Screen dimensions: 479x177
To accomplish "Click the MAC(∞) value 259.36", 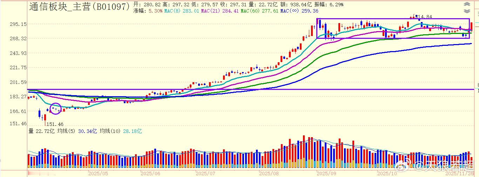I will 310,11.
